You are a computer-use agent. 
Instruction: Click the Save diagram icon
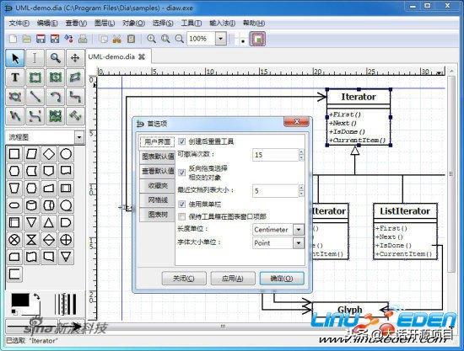pos(40,39)
